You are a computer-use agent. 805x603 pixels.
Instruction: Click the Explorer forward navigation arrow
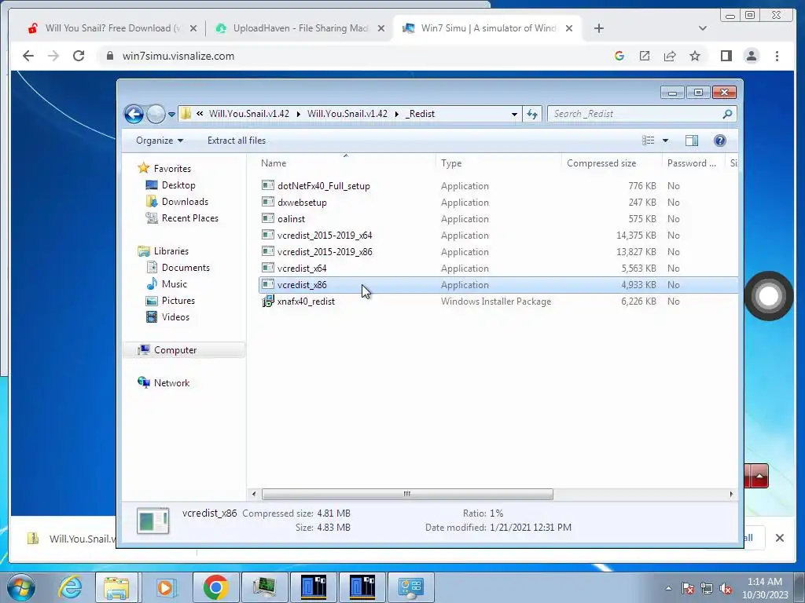156,114
